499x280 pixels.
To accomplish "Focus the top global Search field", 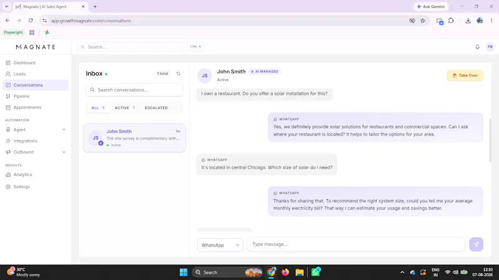I will click(142, 47).
